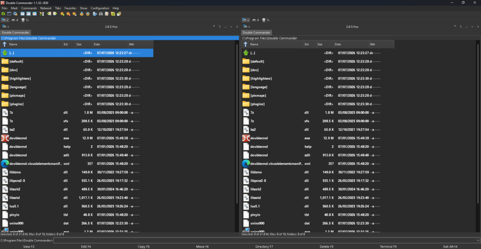Select left panel Double Commander tab
Screen dimensions: 481x249
click(x=16, y=32)
